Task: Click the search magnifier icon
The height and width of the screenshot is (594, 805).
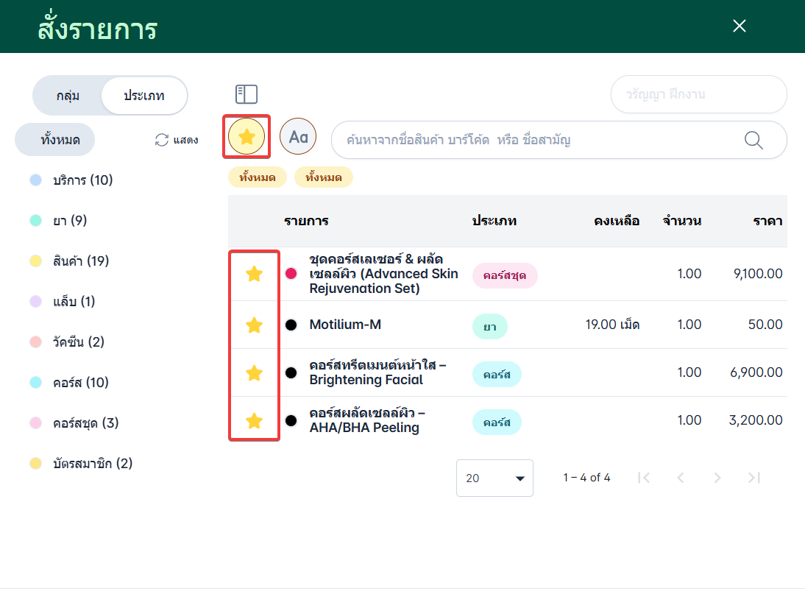Action: tap(753, 140)
